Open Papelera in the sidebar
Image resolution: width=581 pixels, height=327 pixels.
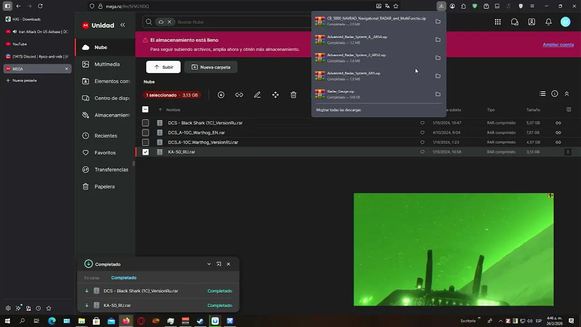pos(105,187)
